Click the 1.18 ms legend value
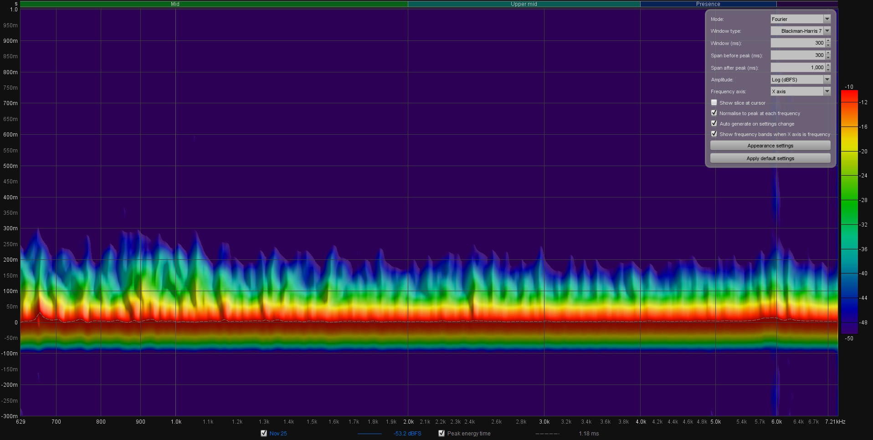 (589, 434)
